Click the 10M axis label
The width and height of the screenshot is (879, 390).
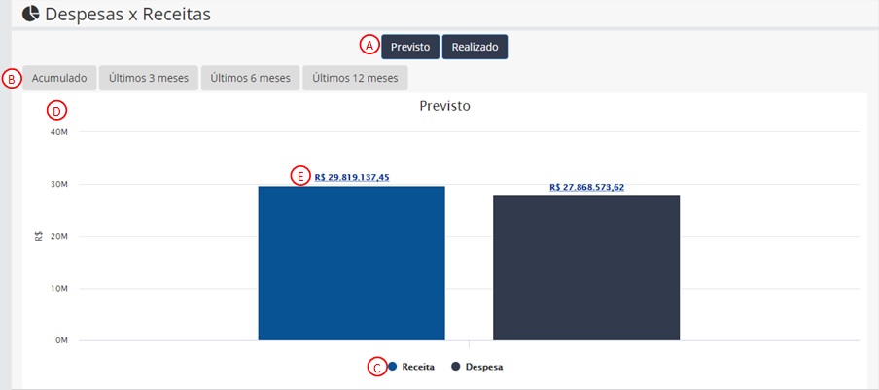[59, 289]
